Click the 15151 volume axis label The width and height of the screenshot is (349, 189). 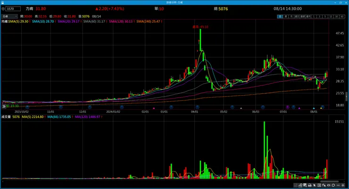(x=339, y=122)
